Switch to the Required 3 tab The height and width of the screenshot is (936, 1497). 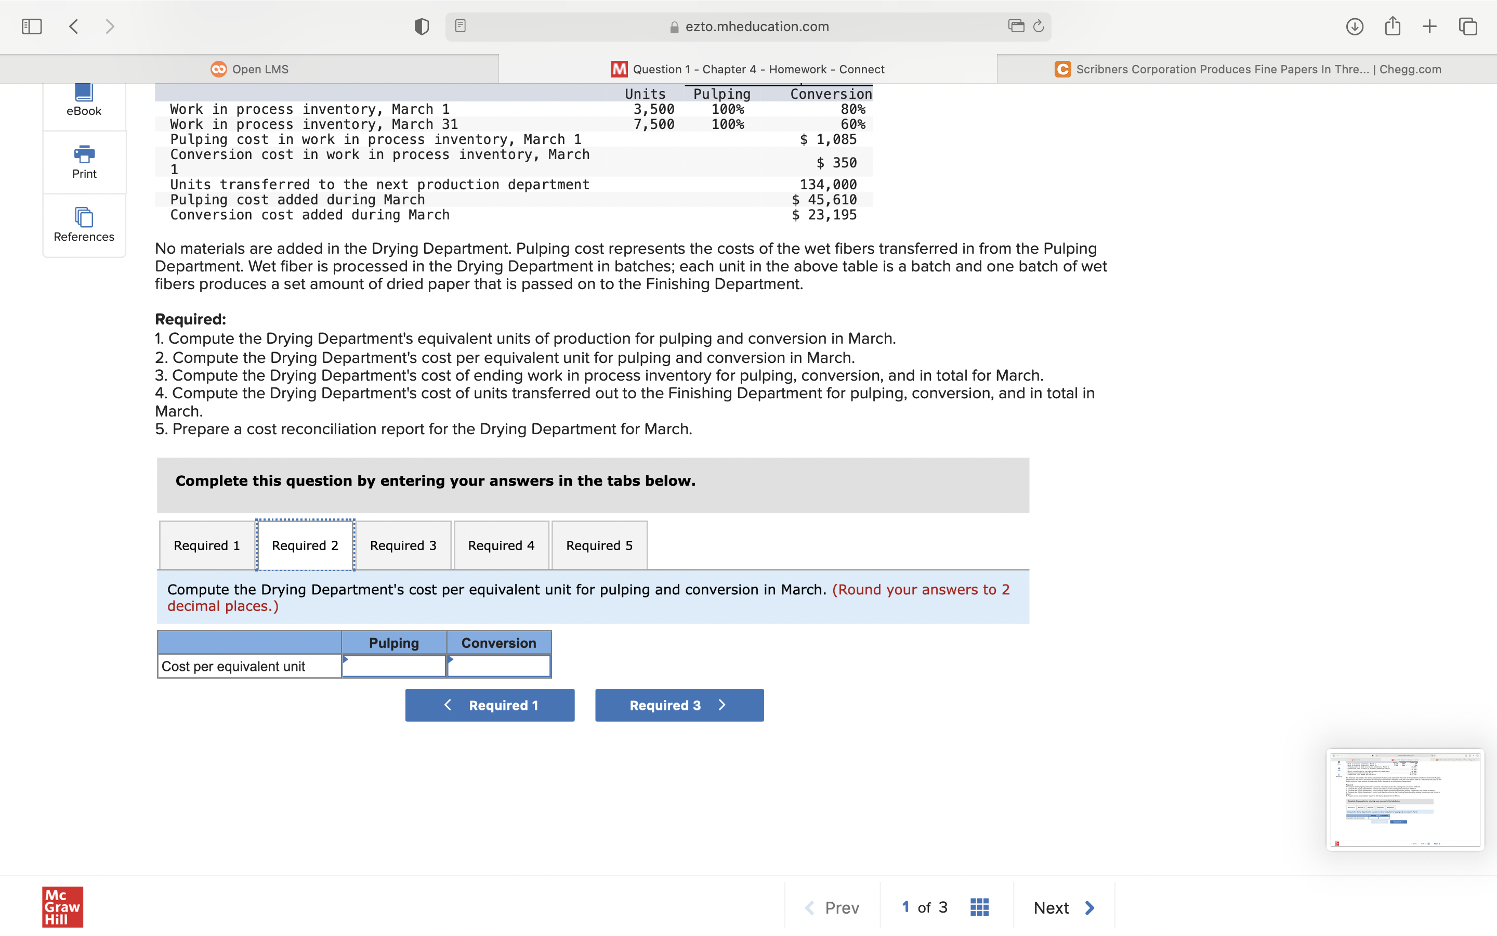403,545
